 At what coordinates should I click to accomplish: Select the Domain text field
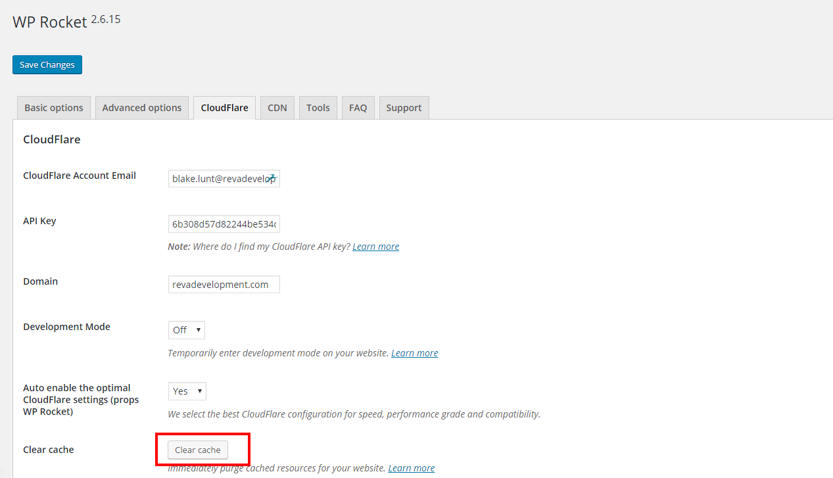coord(224,284)
